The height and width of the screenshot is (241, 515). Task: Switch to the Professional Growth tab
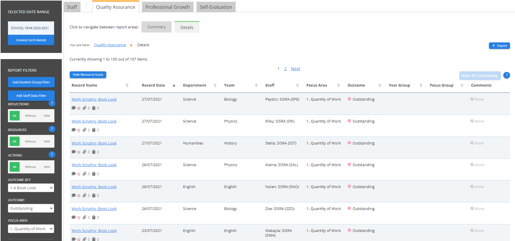tap(167, 7)
